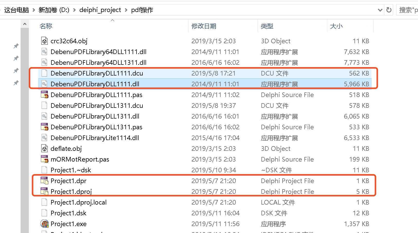The image size is (418, 233).
Task: Click the DebenuPDFLibraryDLL1311.dcu file icon
Action: click(x=44, y=105)
